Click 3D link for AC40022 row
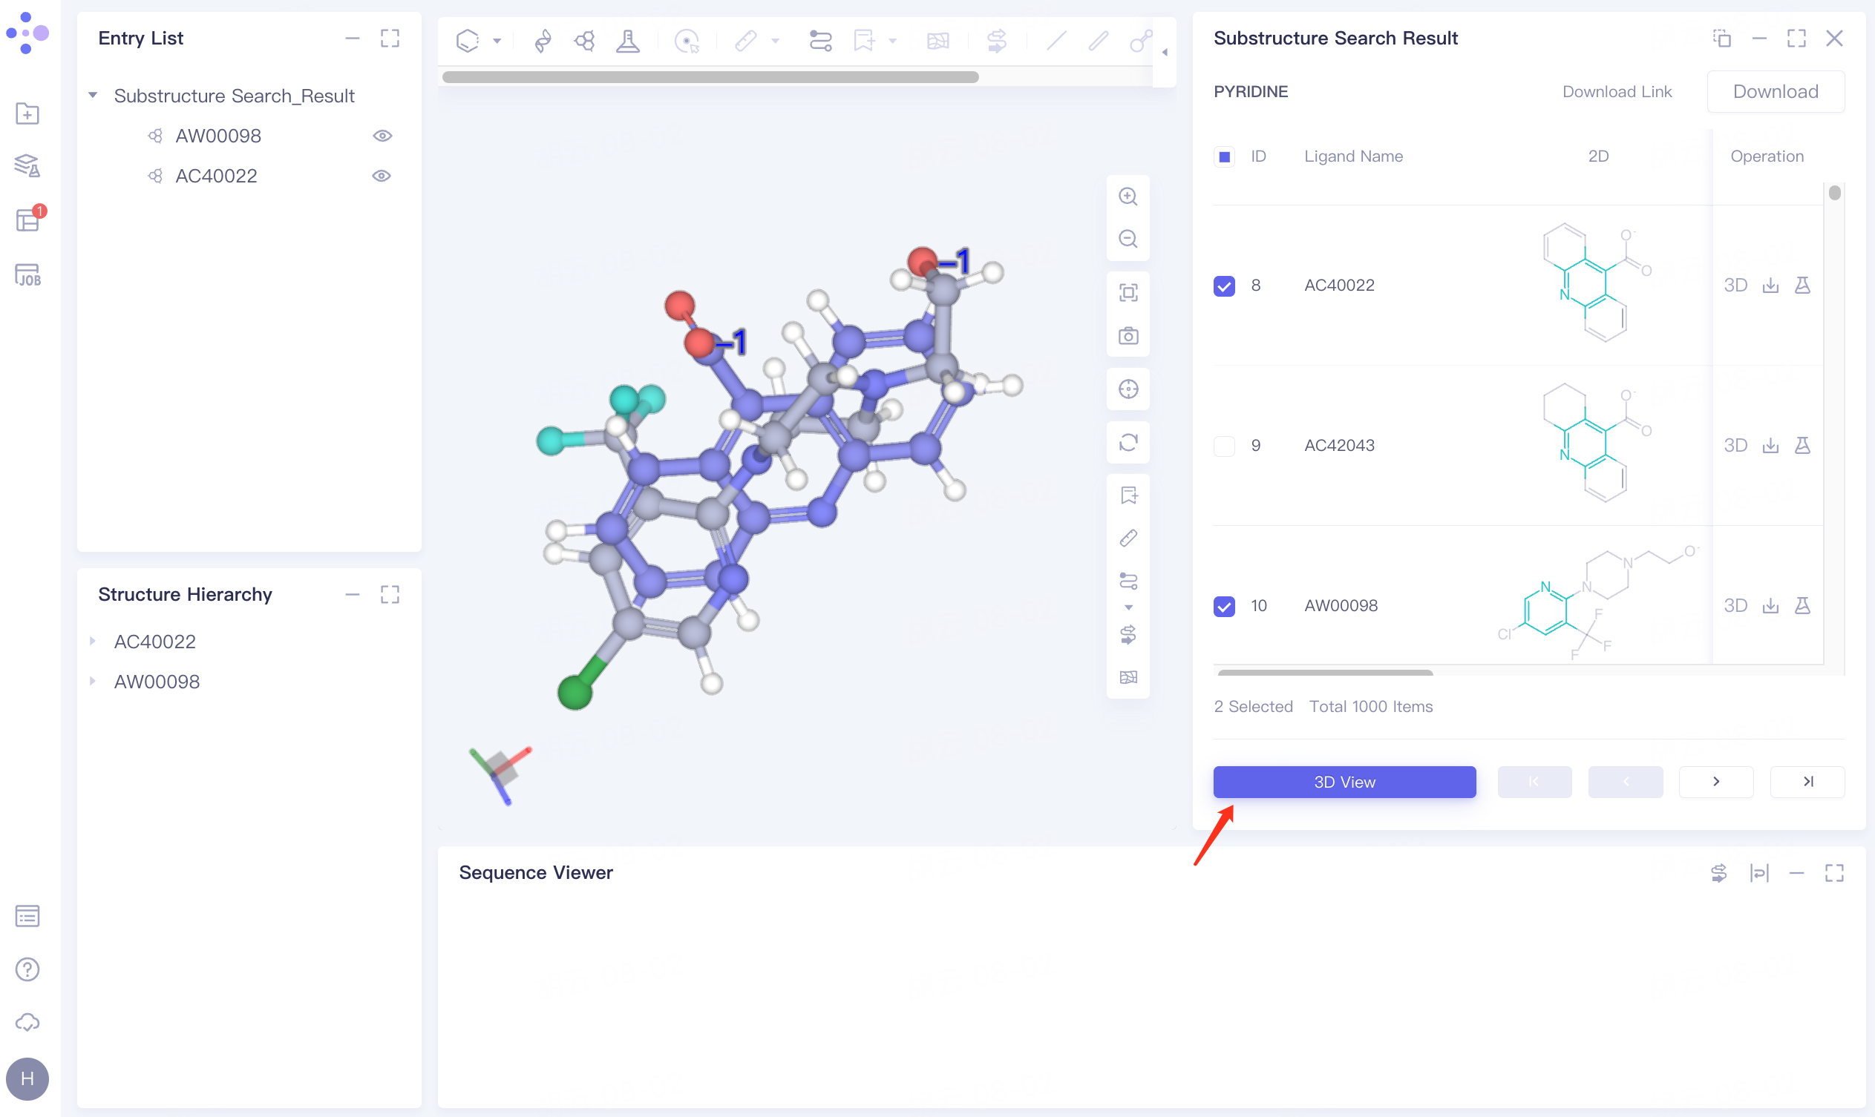1875x1117 pixels. (x=1735, y=286)
